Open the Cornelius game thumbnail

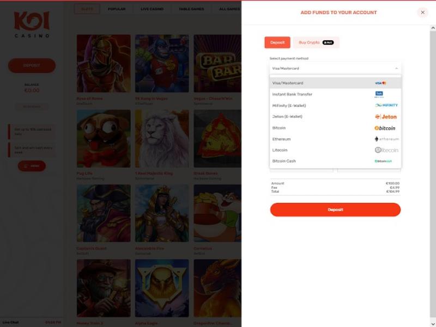pyautogui.click(x=217, y=213)
